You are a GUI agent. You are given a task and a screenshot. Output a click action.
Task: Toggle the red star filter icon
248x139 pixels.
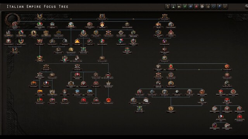tap(196, 7)
